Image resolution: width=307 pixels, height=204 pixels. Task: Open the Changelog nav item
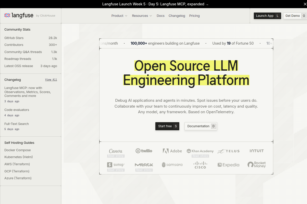click(177, 16)
